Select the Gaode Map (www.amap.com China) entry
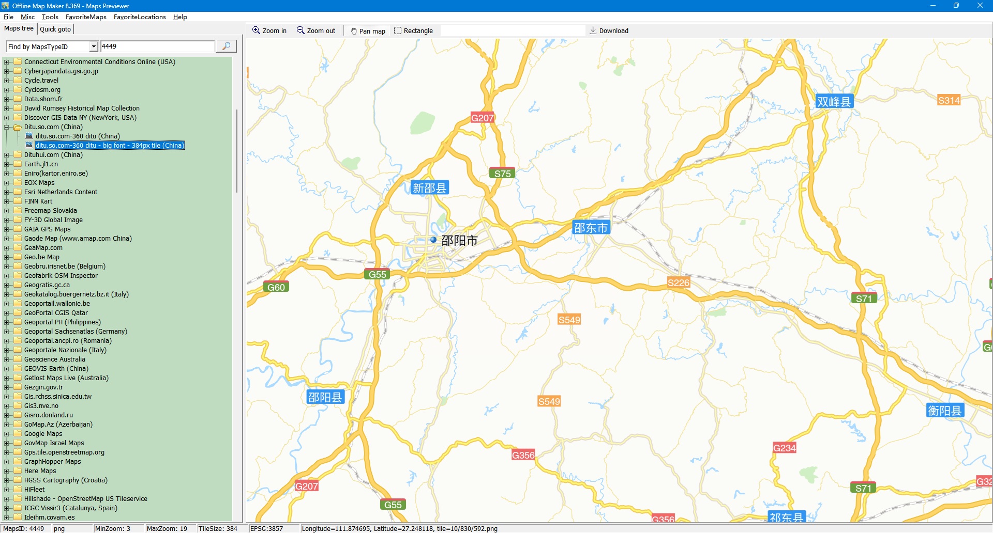Viewport: 993px width, 533px height. click(78, 239)
